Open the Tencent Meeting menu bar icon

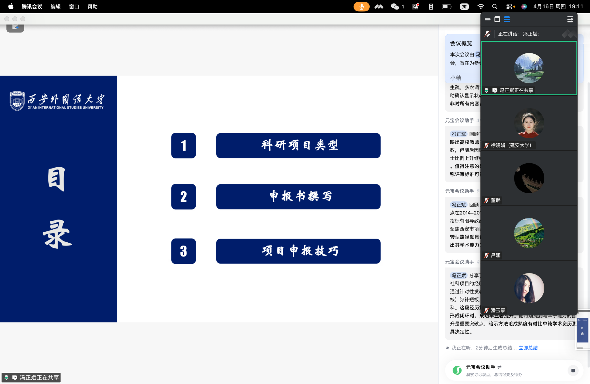tap(379, 6)
